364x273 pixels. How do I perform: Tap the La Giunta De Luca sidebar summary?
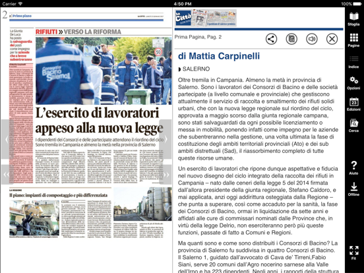tap(21, 45)
